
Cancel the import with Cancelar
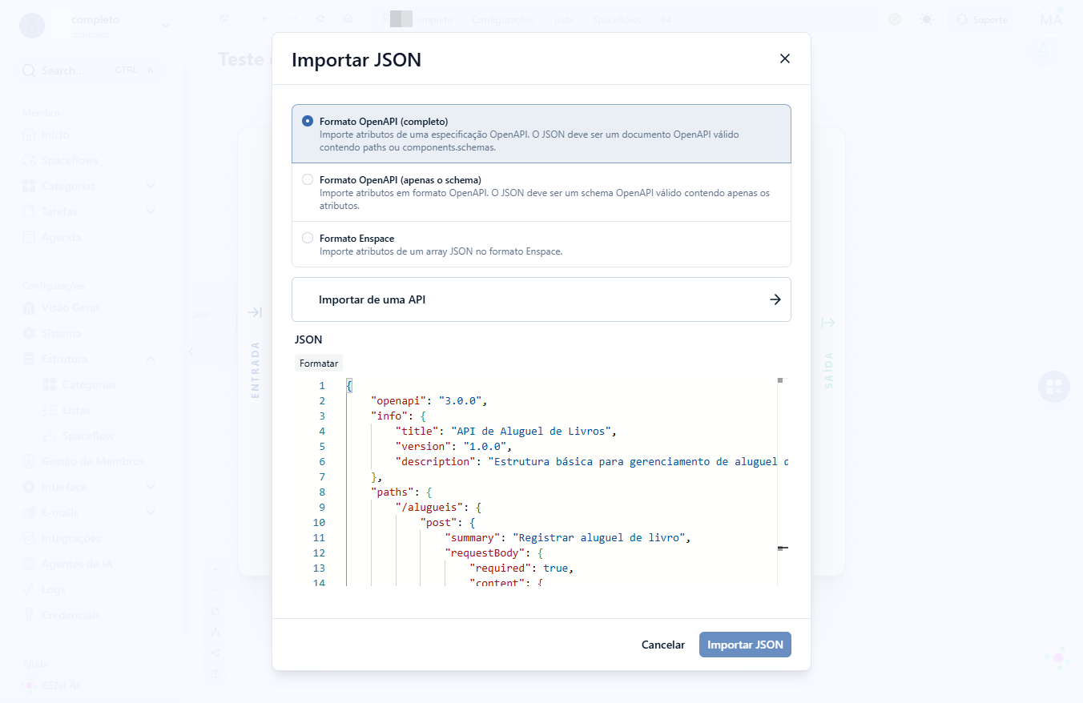pos(663,645)
